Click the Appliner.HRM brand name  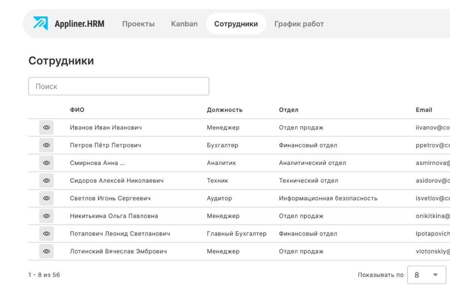pyautogui.click(x=79, y=24)
